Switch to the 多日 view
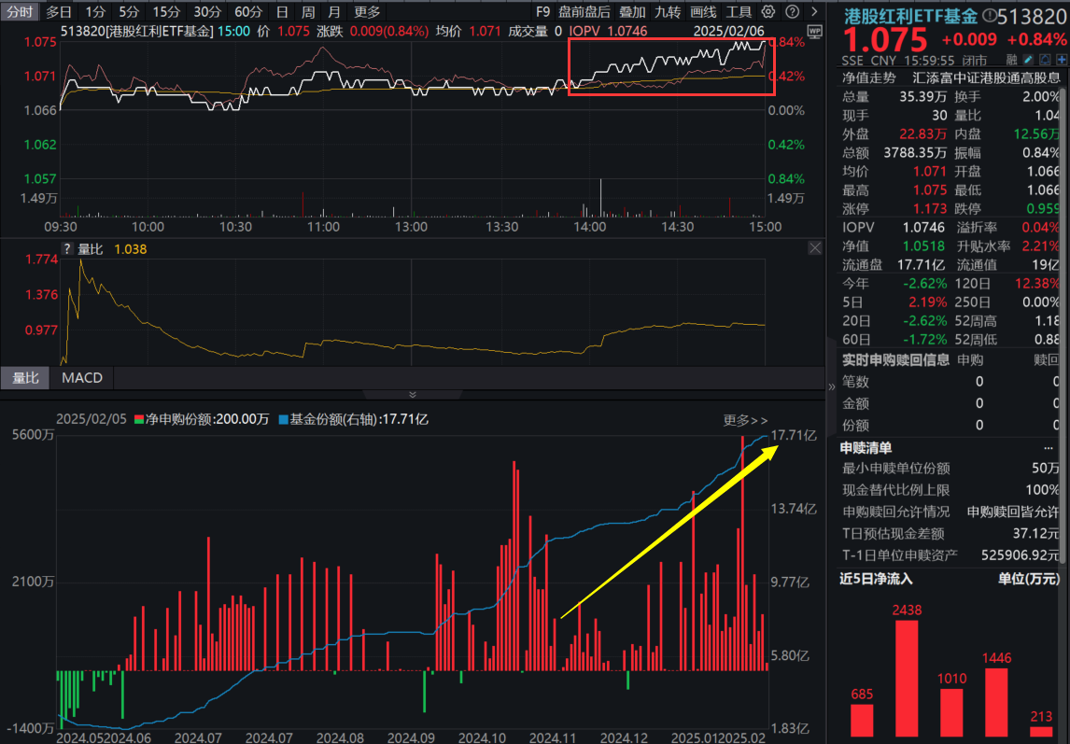The width and height of the screenshot is (1070, 744). click(x=57, y=11)
